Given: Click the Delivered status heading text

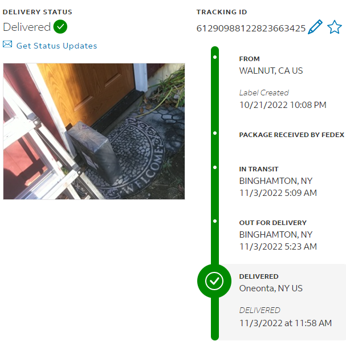Looking at the screenshot, I should click(27, 27).
